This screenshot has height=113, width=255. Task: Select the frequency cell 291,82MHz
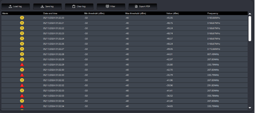pyautogui.click(x=213, y=85)
